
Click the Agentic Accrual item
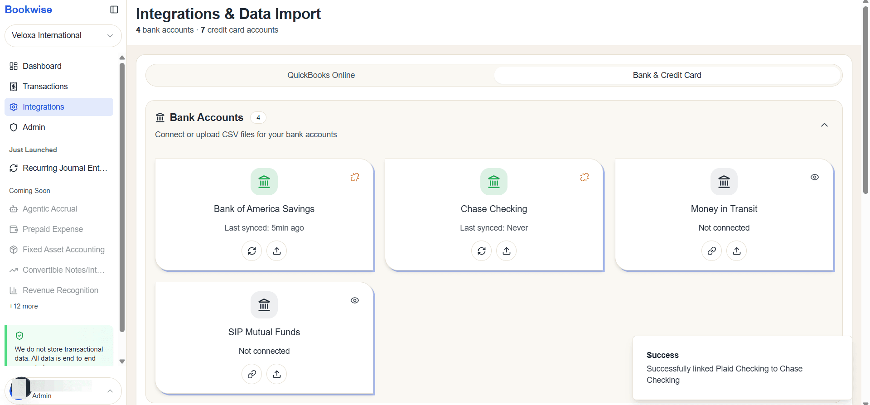(59, 209)
